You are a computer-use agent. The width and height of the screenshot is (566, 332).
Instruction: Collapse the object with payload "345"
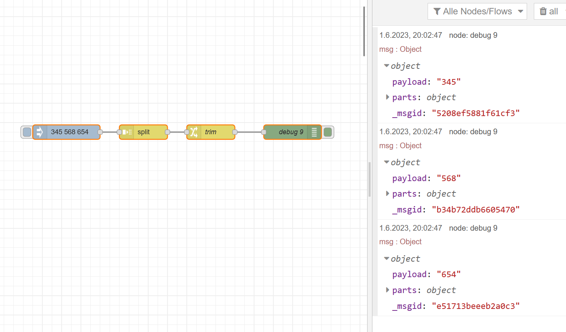(386, 66)
